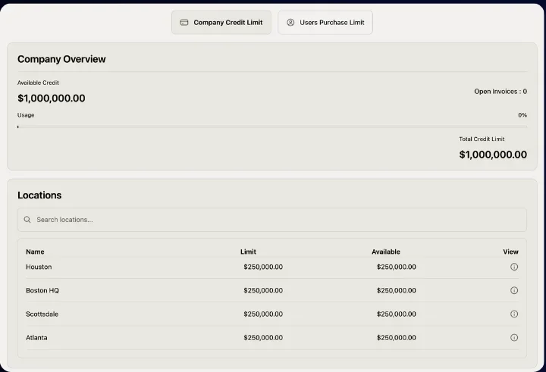Open view info icon for Atlanta
The height and width of the screenshot is (372, 546).
coord(514,338)
